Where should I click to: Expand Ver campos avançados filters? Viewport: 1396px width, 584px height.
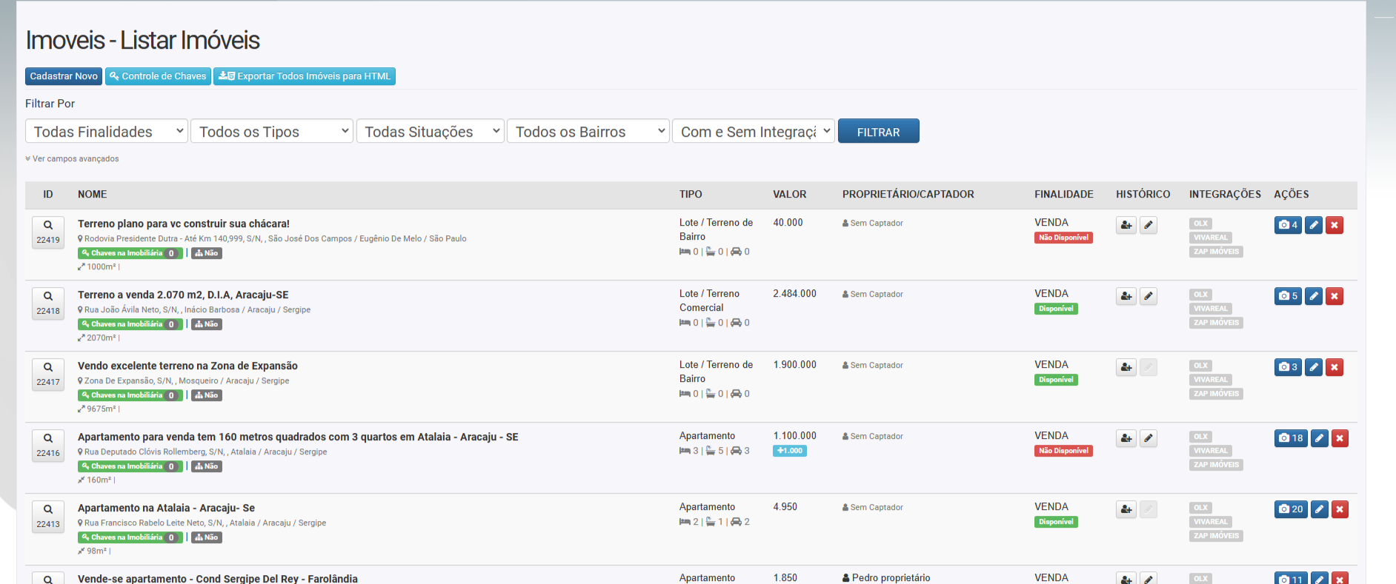[x=73, y=158]
